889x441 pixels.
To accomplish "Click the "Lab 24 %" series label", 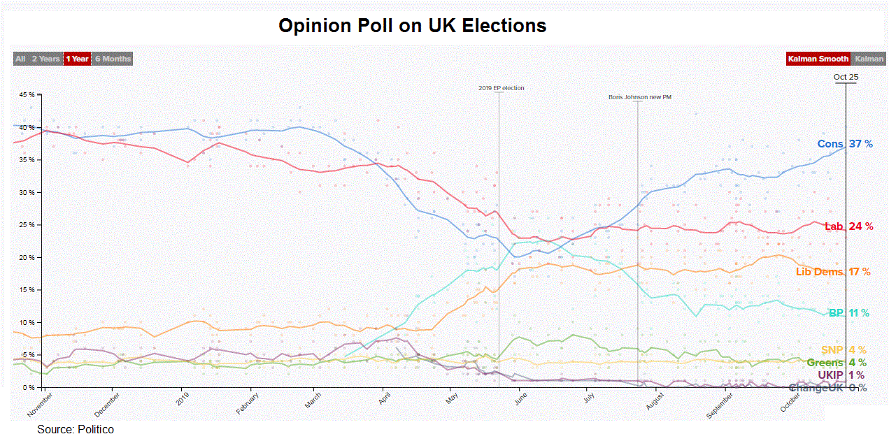I will [x=849, y=226].
